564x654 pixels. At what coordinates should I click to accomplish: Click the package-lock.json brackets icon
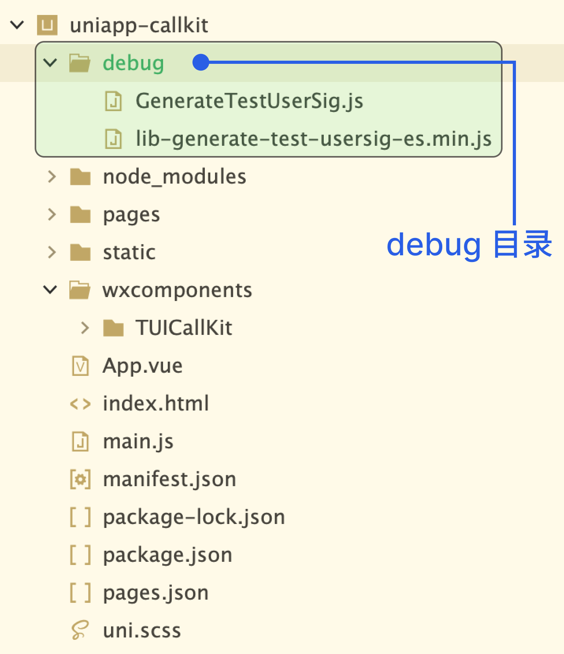coord(80,517)
